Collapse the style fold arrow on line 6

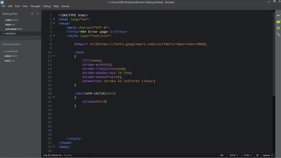(x=54, y=36)
